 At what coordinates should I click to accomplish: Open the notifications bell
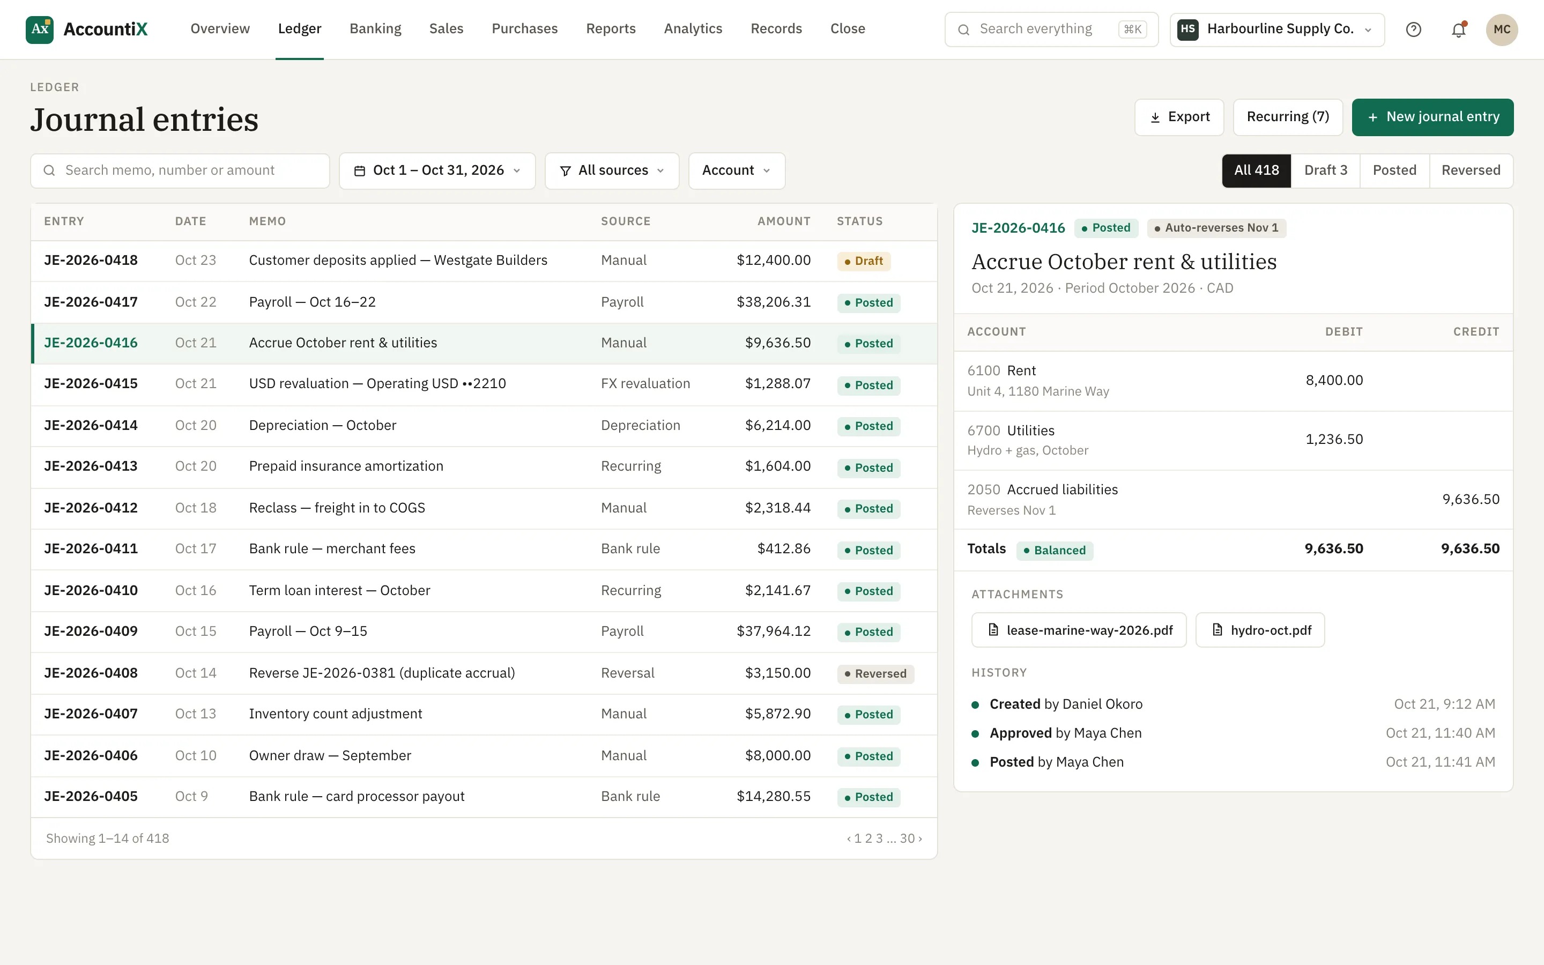pyautogui.click(x=1459, y=29)
